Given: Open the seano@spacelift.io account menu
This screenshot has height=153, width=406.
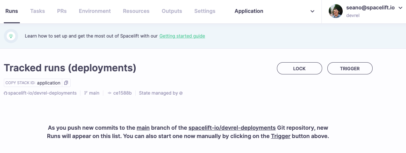Looking at the screenshot, I should [x=370, y=8].
